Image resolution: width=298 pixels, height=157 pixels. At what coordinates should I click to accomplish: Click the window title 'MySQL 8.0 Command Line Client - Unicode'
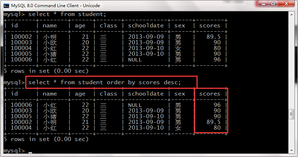point(56,6)
